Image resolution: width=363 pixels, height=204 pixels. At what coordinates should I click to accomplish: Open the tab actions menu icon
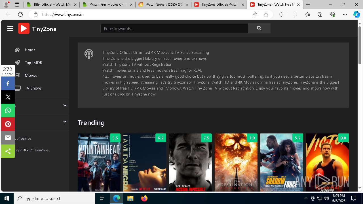(17, 5)
